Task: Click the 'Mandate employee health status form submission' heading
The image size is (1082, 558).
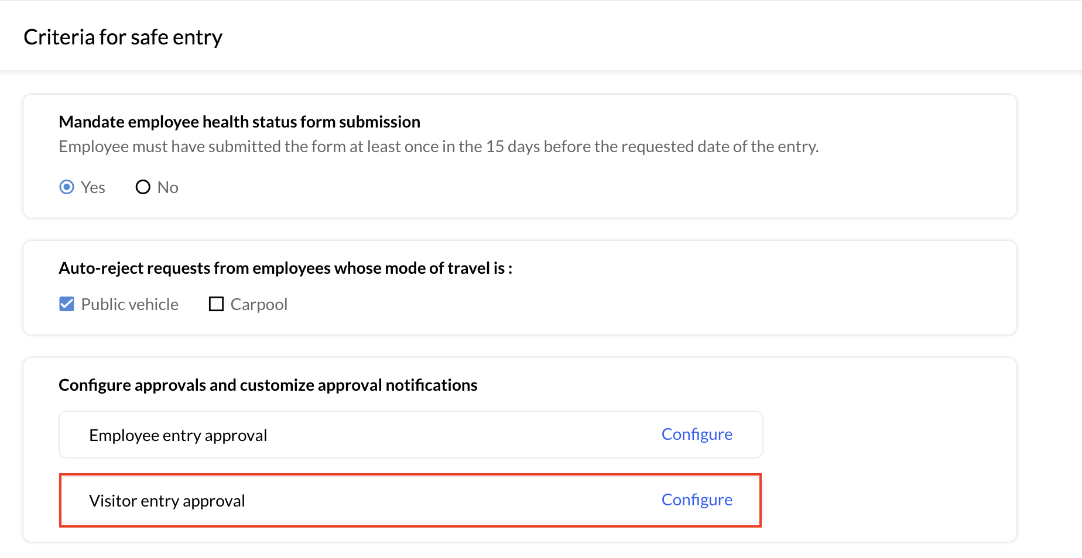Action: coord(239,122)
